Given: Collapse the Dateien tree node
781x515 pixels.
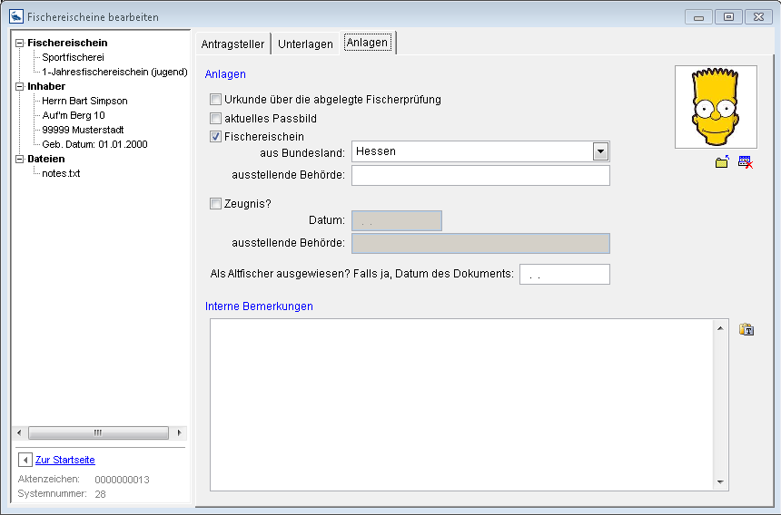Looking at the screenshot, I should pyautogui.click(x=20, y=159).
